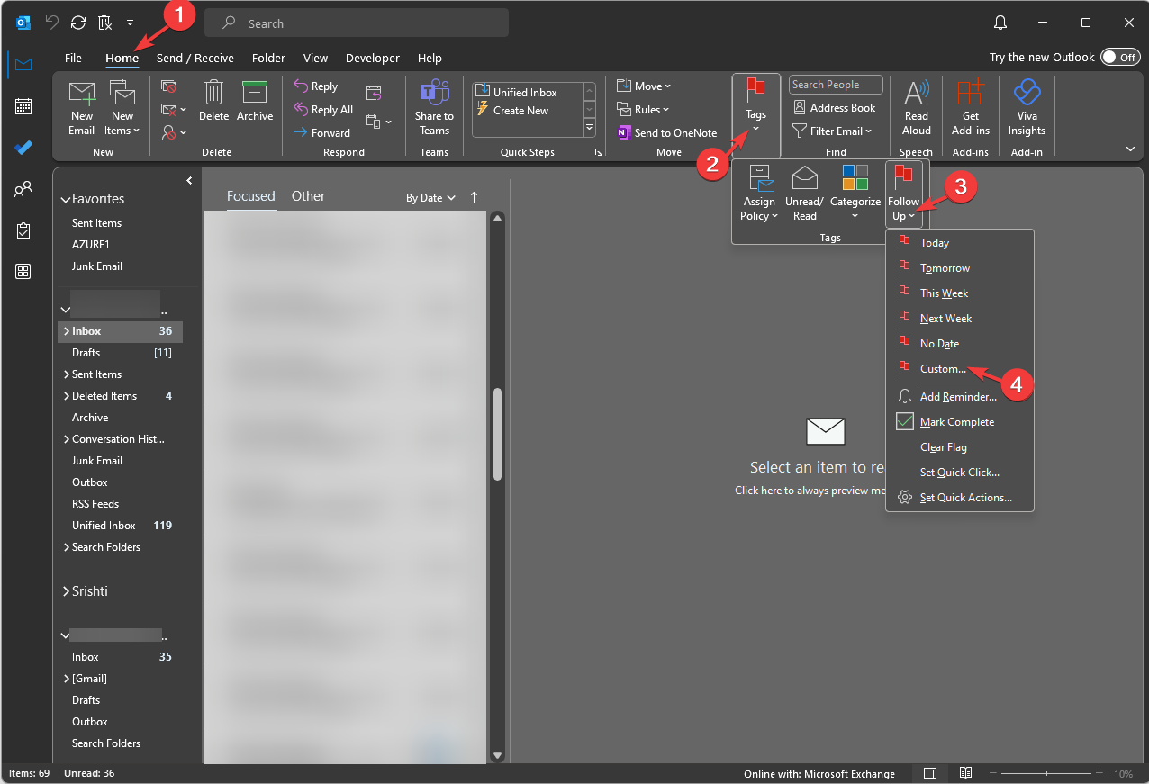Compose a message with New Email
Viewport: 1149px width, 784px height.
click(81, 108)
